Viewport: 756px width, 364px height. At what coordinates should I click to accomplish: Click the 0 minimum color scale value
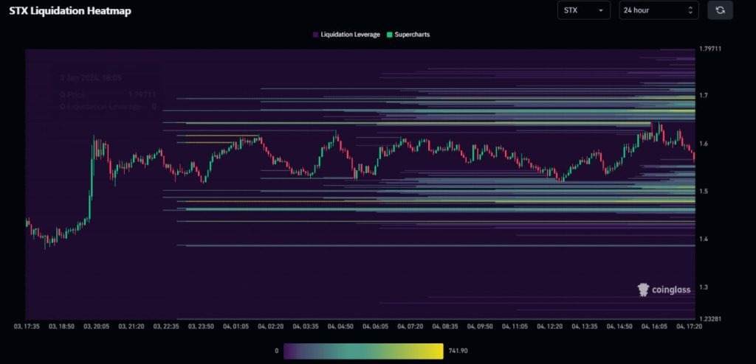(277, 351)
